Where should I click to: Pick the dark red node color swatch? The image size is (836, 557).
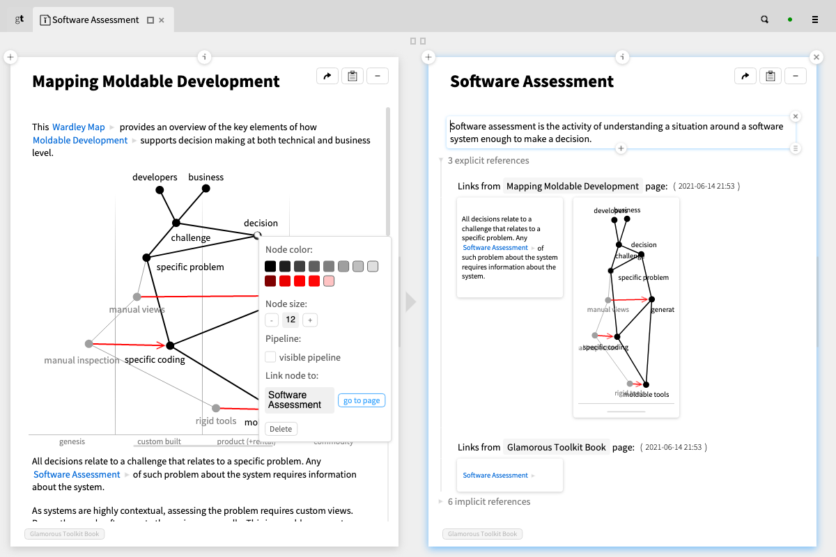click(270, 281)
